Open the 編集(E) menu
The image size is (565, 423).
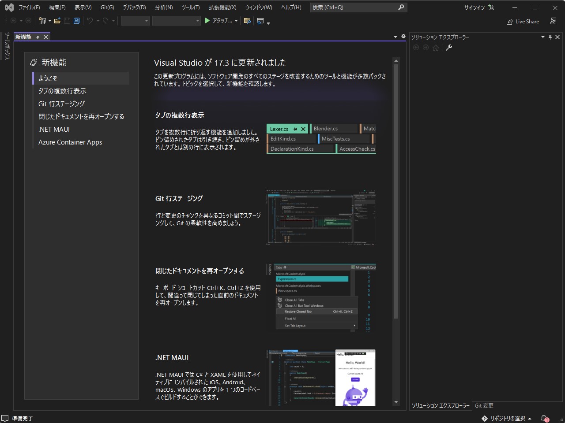[x=57, y=7]
